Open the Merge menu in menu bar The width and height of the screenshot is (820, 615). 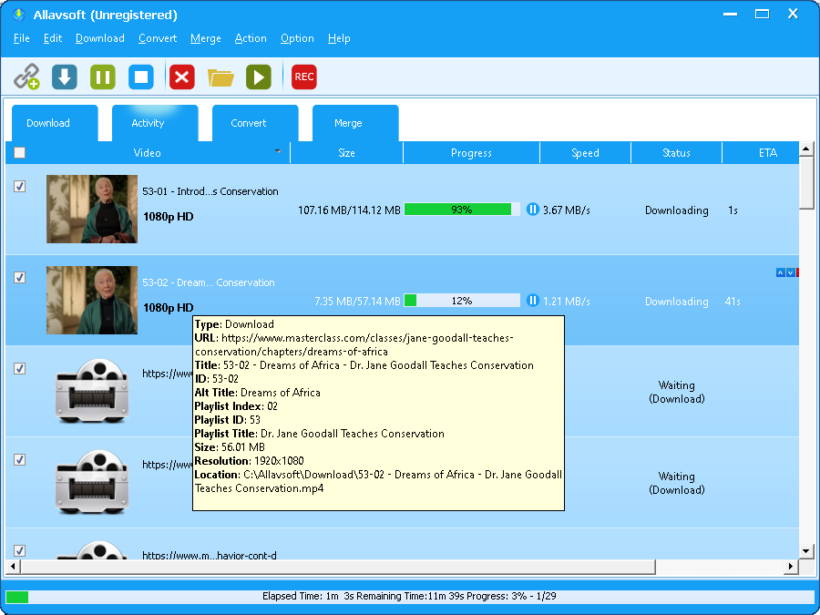coord(206,38)
